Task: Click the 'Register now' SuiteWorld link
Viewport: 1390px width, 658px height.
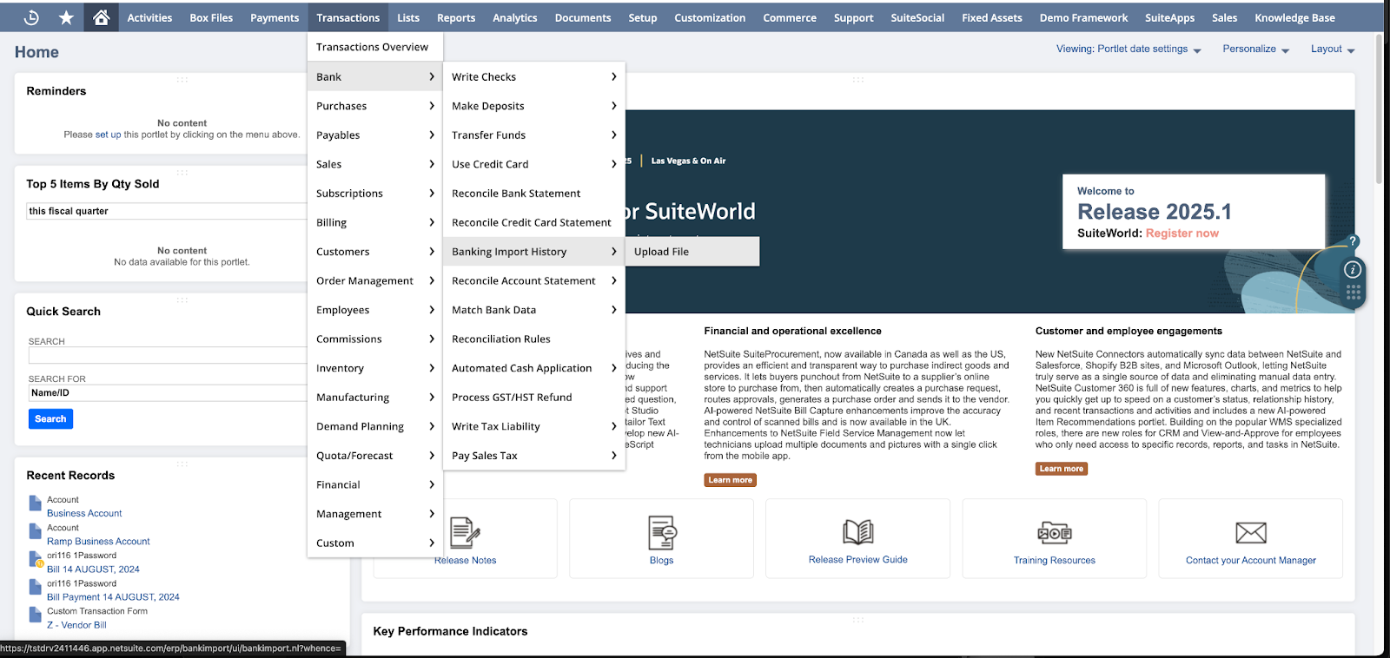Action: (1181, 234)
